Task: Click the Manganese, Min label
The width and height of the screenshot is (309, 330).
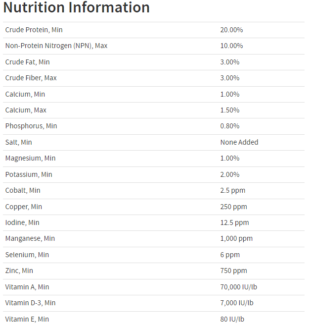Action: pyautogui.click(x=30, y=238)
